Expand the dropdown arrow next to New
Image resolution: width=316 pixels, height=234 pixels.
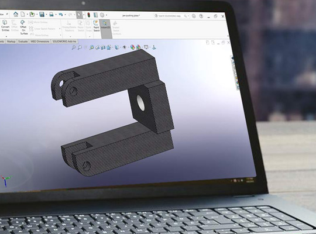[27, 15]
